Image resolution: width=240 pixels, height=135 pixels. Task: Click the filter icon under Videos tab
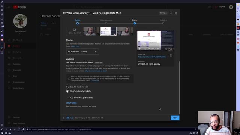[42, 29]
